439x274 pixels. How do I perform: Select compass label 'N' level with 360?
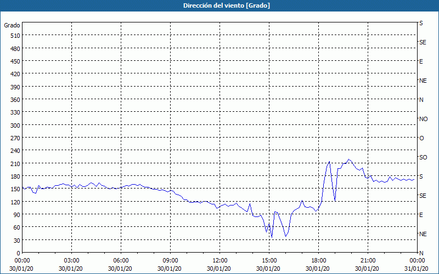click(421, 100)
